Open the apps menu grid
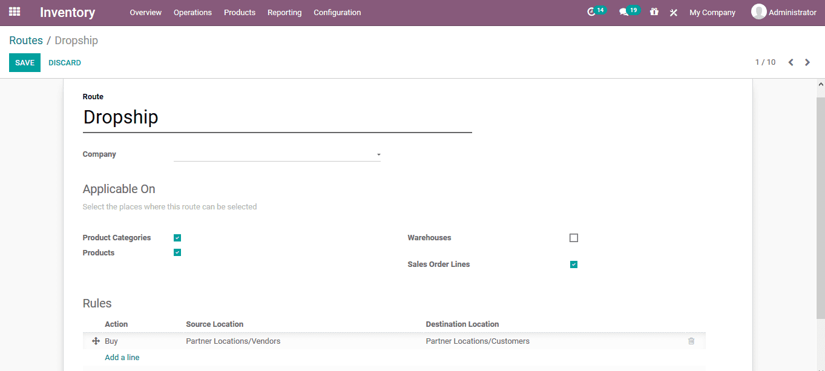This screenshot has height=371, width=825. click(x=14, y=12)
